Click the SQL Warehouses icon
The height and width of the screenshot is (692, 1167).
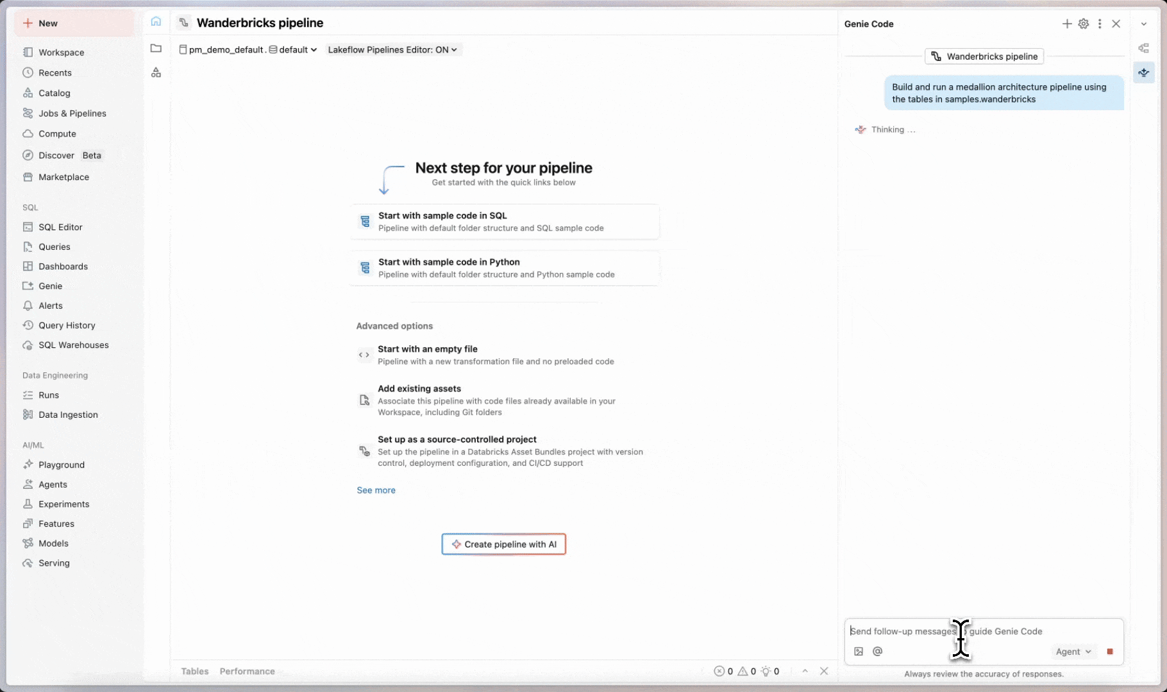point(28,345)
